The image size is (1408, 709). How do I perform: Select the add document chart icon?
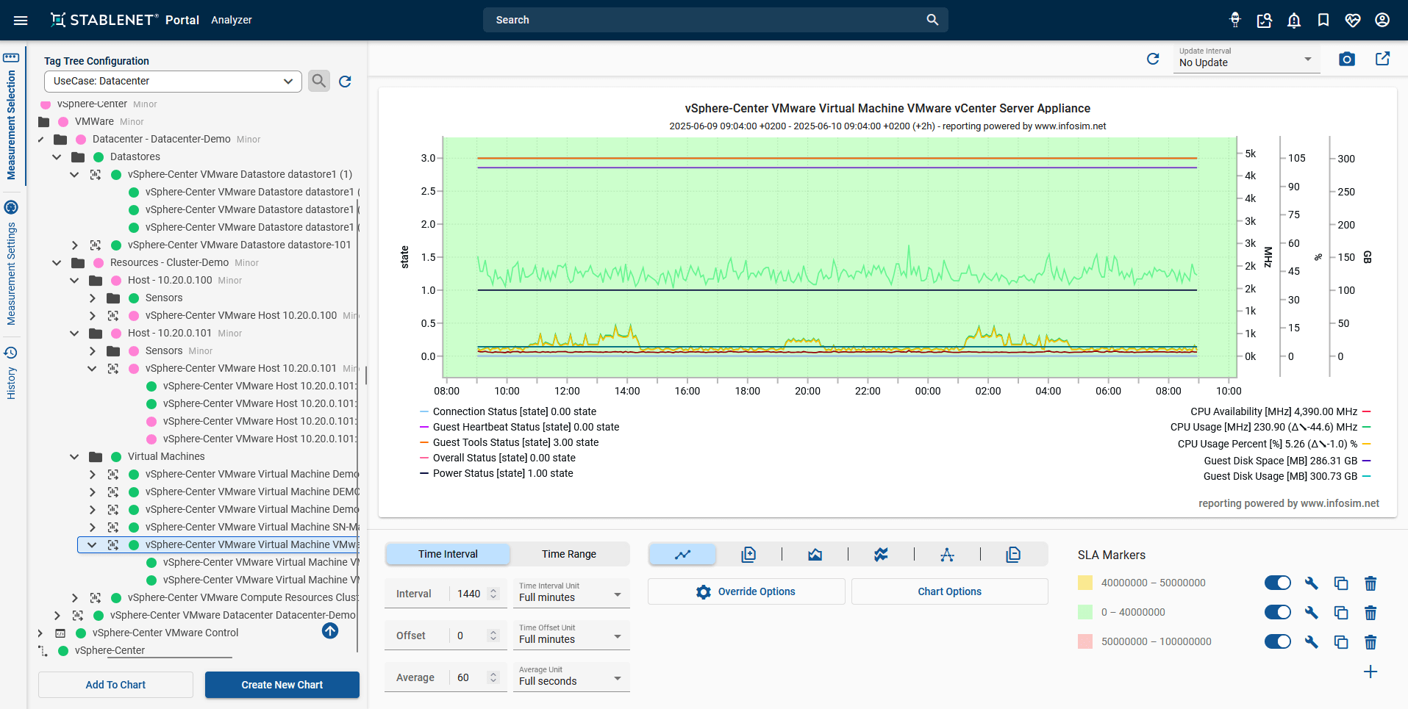tap(748, 554)
